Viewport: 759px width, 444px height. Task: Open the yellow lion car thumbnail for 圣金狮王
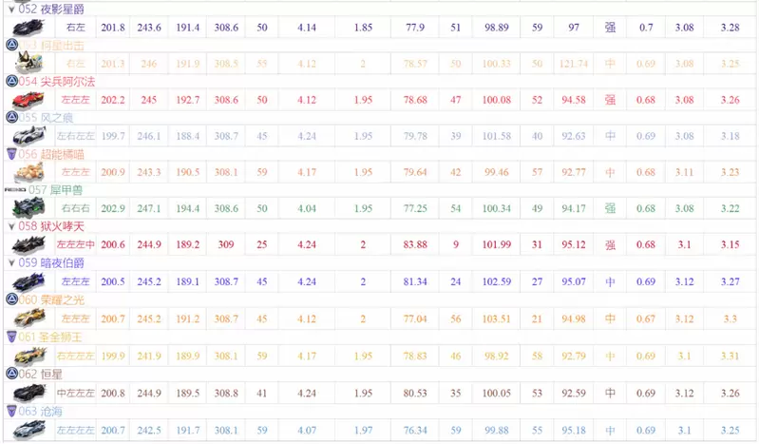point(29,356)
